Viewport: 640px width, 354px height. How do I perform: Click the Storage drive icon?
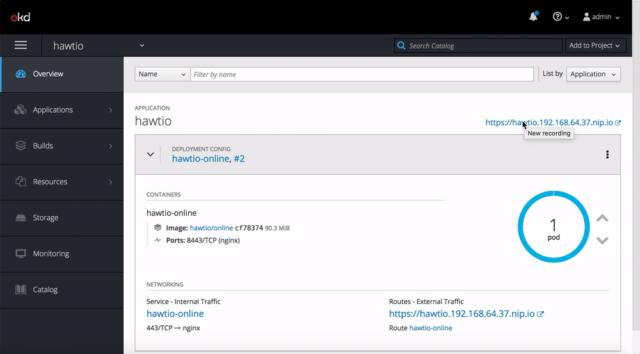(20, 218)
